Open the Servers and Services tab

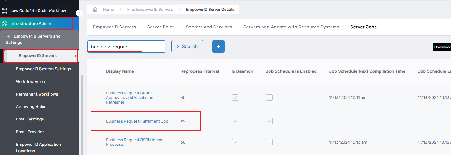(x=209, y=27)
